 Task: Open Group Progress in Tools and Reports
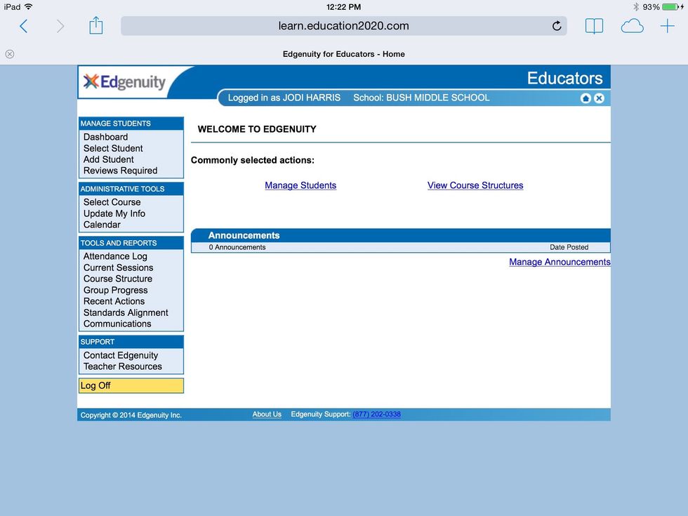pos(115,290)
